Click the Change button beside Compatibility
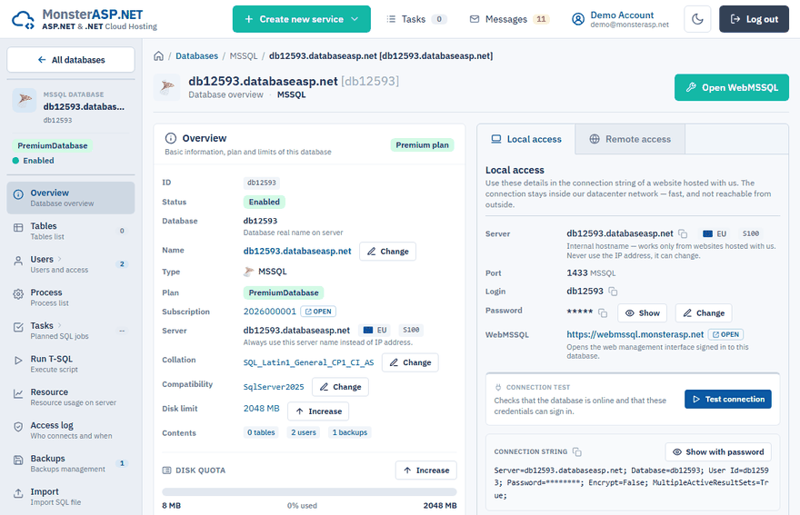The height and width of the screenshot is (515, 800). pos(340,387)
